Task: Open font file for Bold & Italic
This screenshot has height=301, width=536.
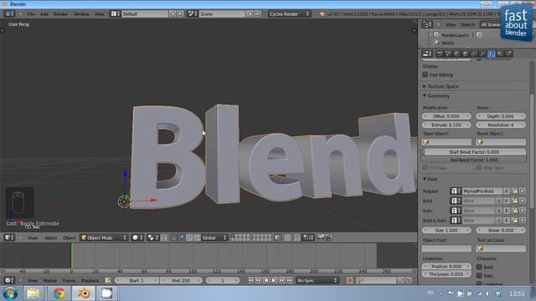Action: 515,221
